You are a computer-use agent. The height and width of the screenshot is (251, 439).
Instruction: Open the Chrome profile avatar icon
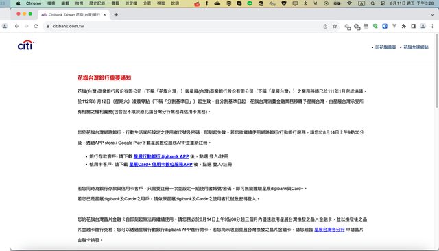click(x=423, y=26)
